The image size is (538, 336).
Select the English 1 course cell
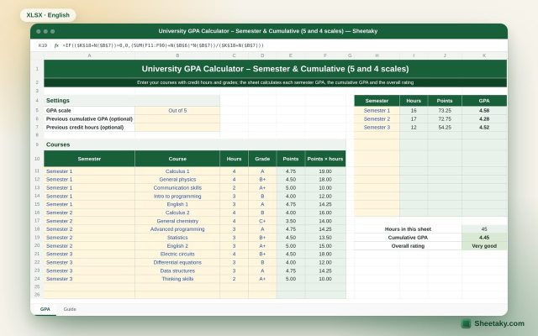point(177,204)
